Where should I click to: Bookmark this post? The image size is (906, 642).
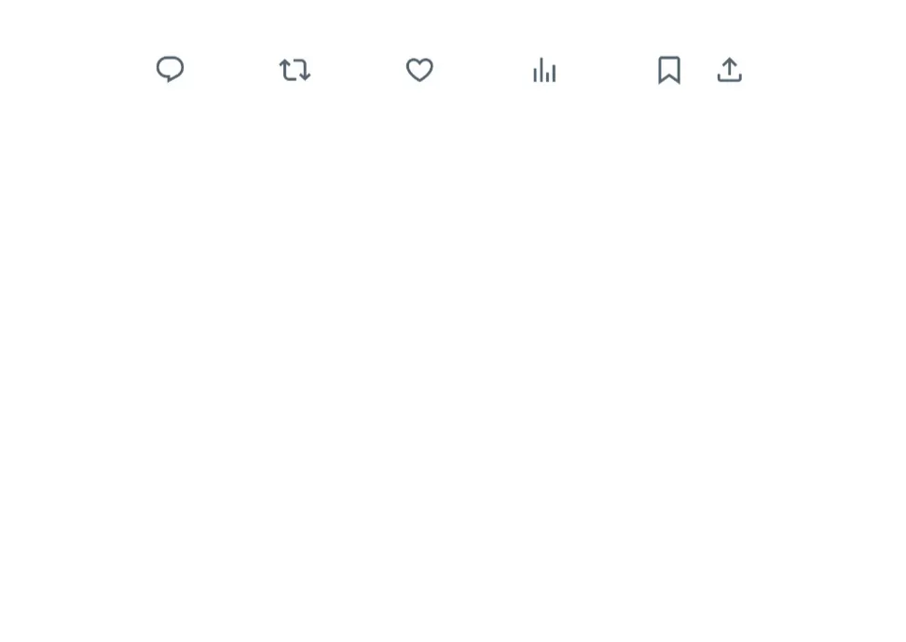click(669, 70)
